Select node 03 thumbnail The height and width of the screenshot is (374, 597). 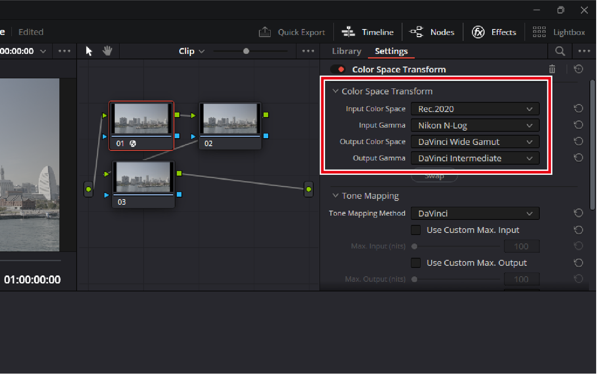pos(143,177)
